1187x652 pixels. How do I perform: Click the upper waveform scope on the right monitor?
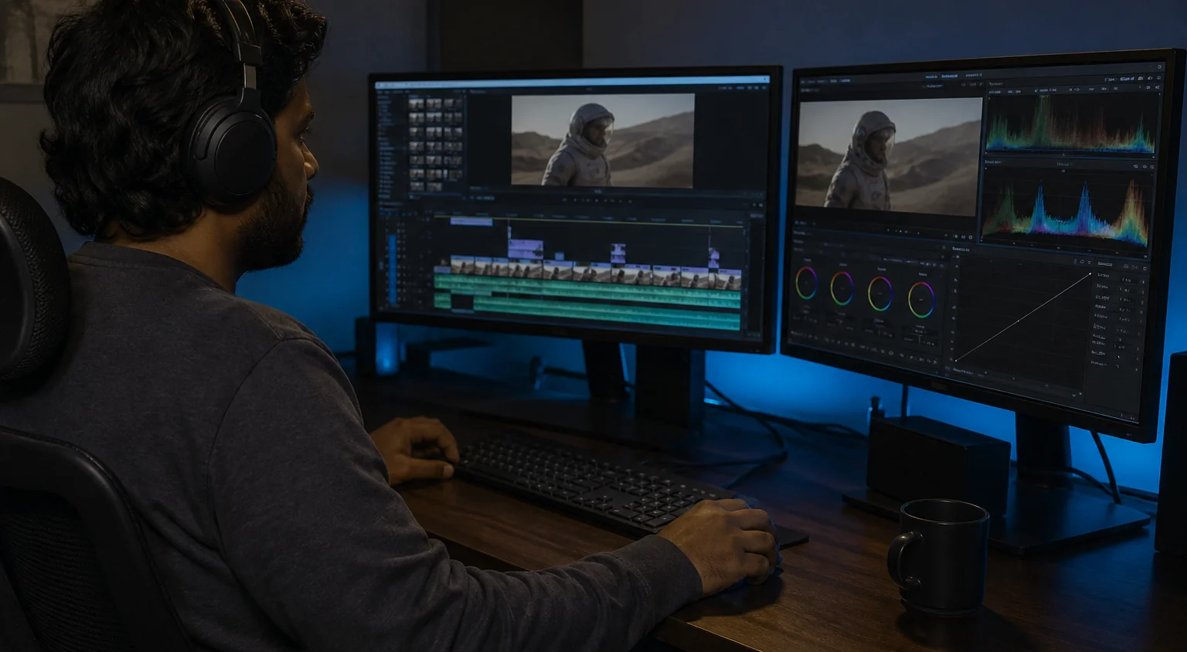tap(1070, 124)
